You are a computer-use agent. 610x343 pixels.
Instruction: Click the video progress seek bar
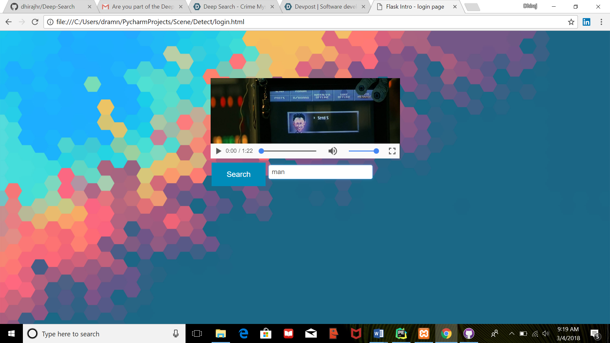pos(288,151)
